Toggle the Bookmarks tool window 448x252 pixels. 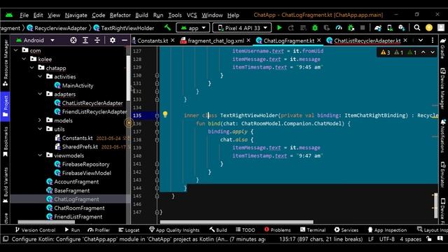(x=6, y=142)
